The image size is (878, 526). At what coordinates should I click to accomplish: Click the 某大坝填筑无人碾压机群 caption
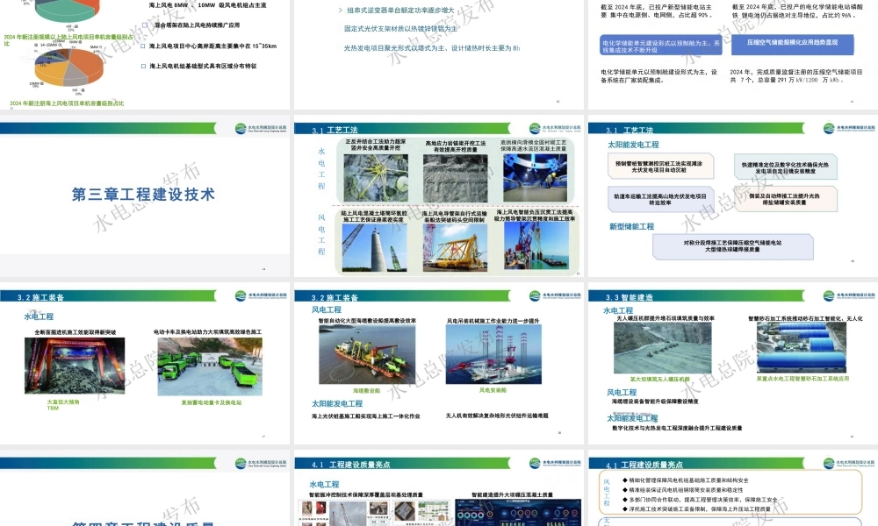pos(660,379)
